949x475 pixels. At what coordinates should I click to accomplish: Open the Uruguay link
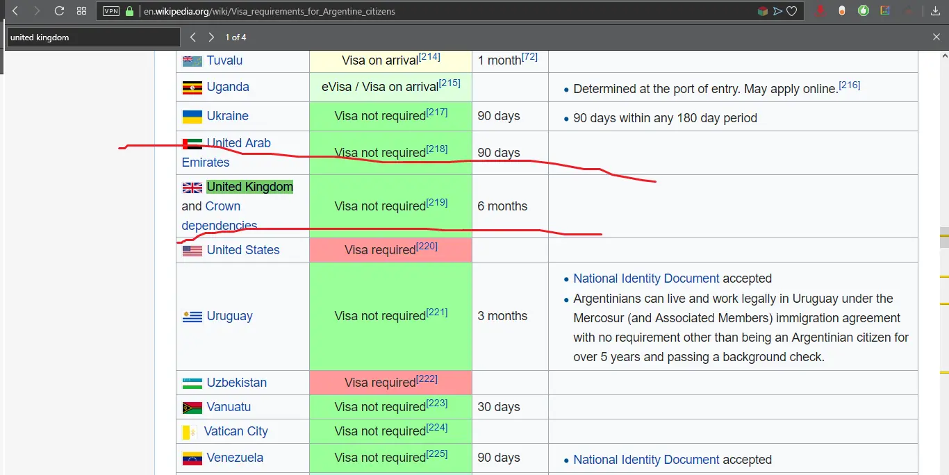pos(229,316)
